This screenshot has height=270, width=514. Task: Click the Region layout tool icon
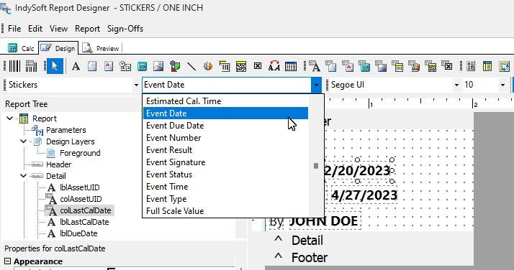point(471,66)
